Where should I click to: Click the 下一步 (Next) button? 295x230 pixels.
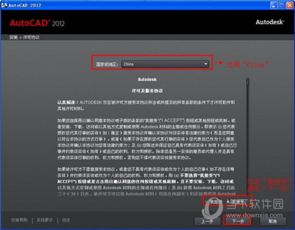click(238, 221)
